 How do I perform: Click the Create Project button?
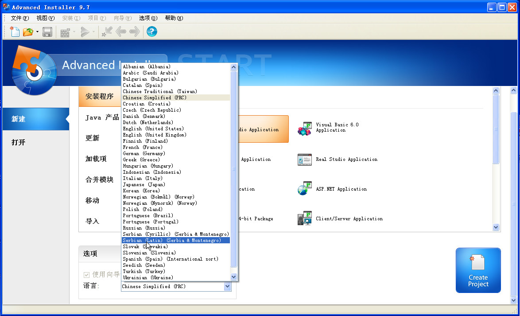pyautogui.click(x=478, y=270)
